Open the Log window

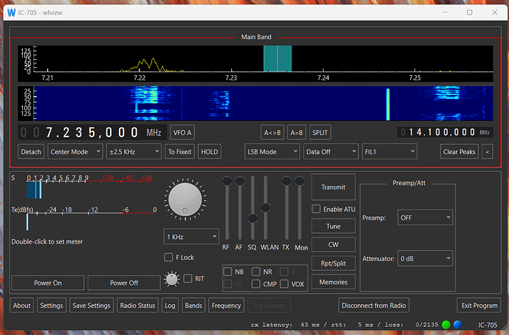[x=170, y=305]
